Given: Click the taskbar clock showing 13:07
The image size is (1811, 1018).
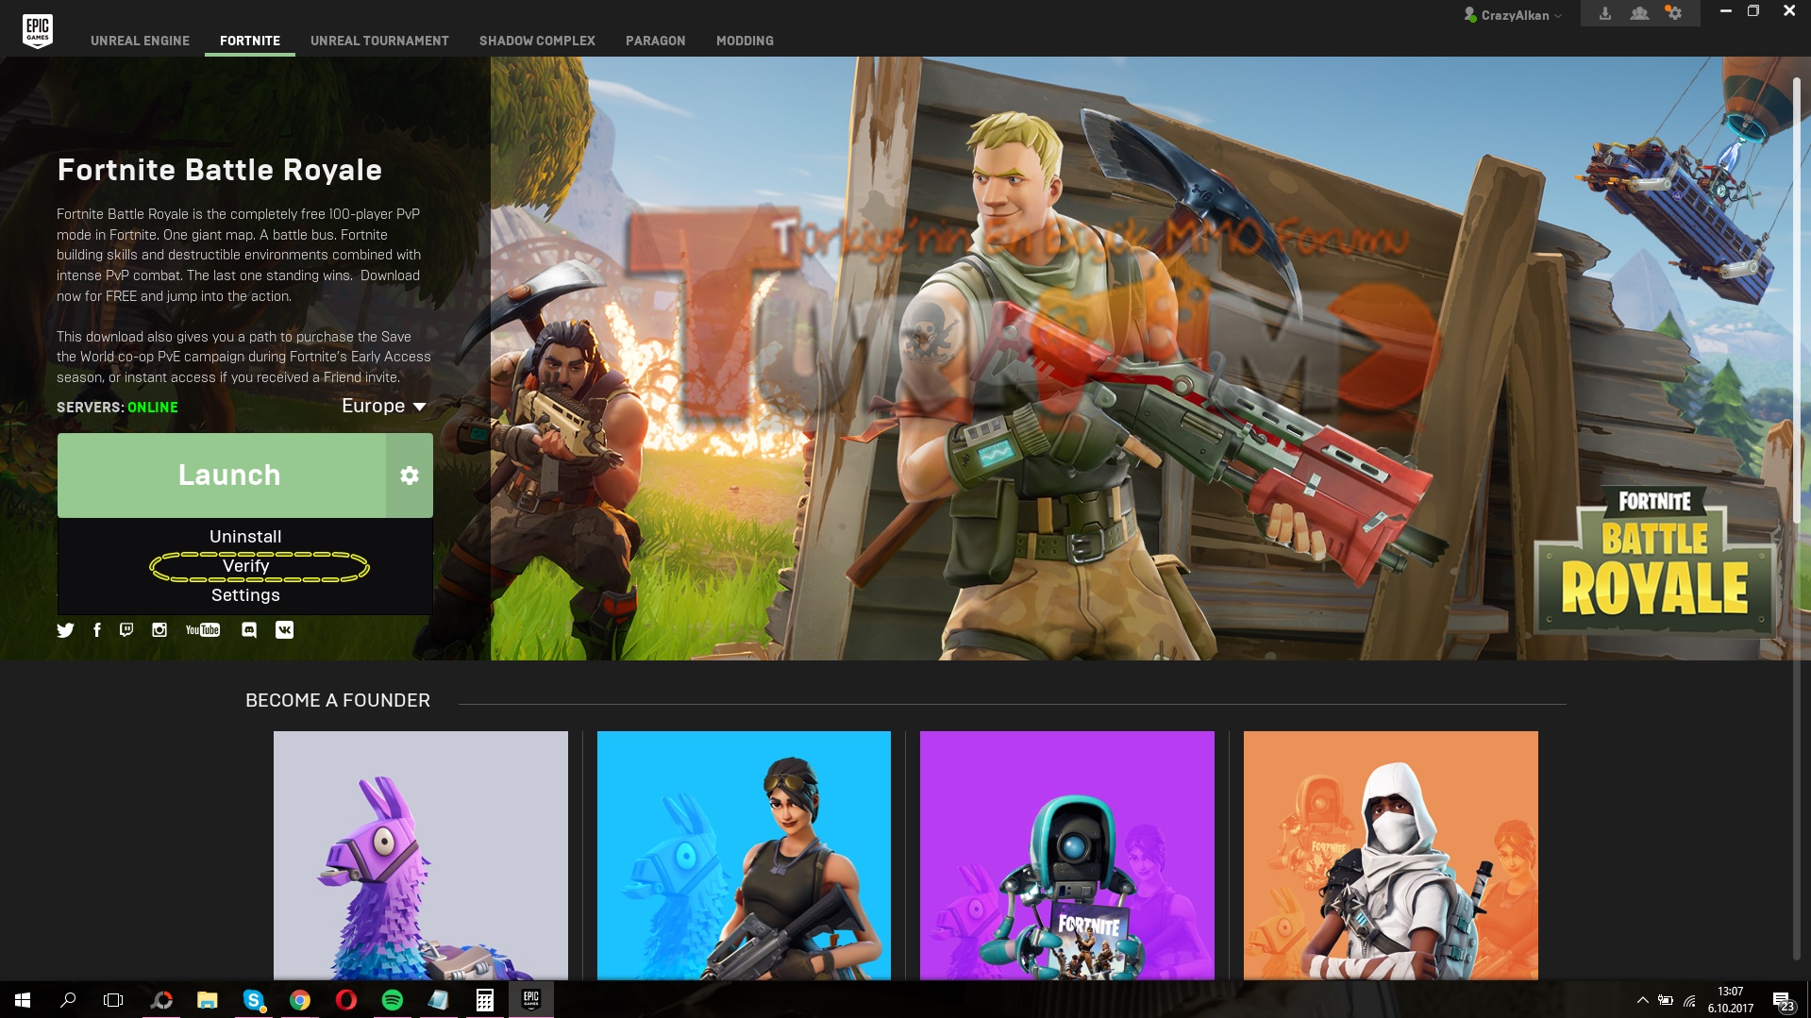Looking at the screenshot, I should tap(1731, 1000).
